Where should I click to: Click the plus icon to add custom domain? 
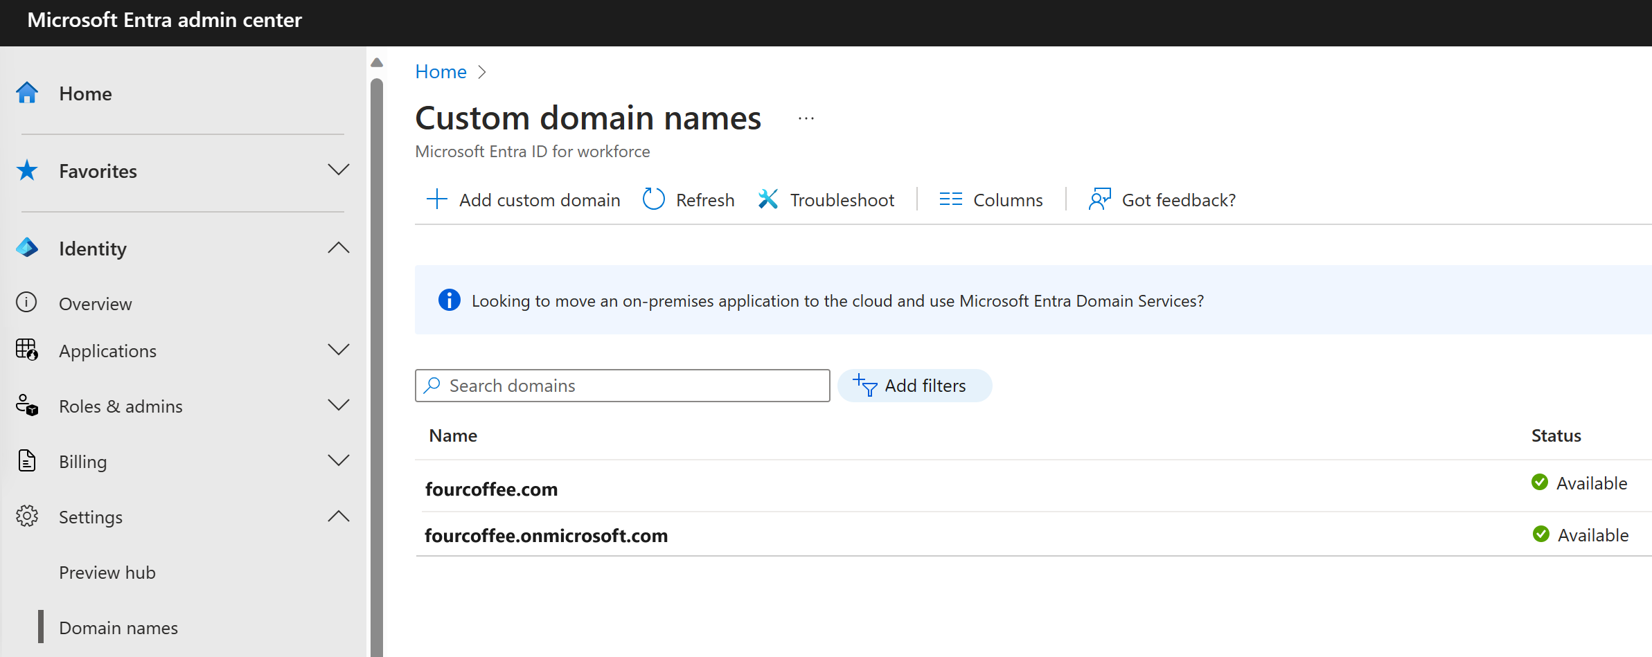(x=436, y=199)
